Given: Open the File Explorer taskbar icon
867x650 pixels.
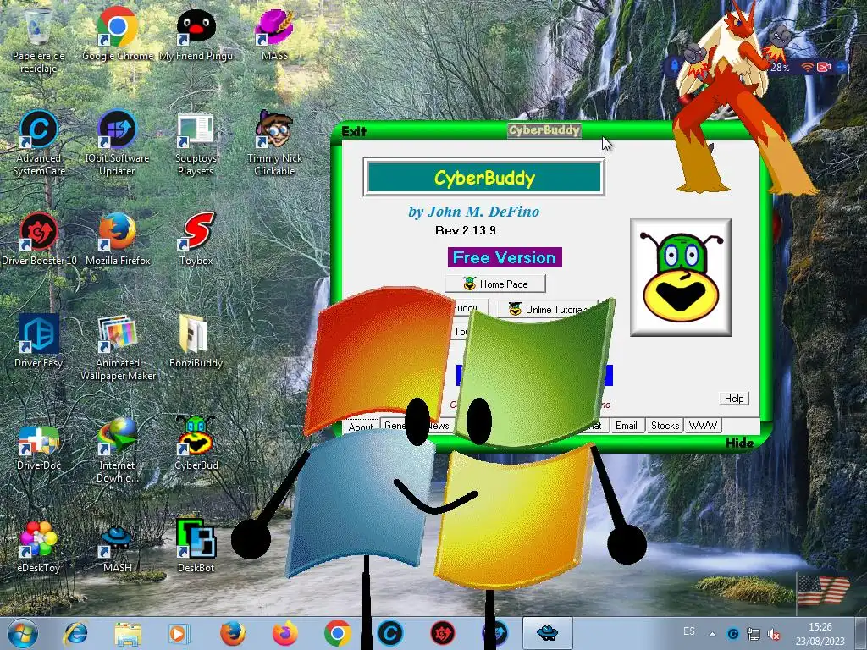Looking at the screenshot, I should point(128,633).
